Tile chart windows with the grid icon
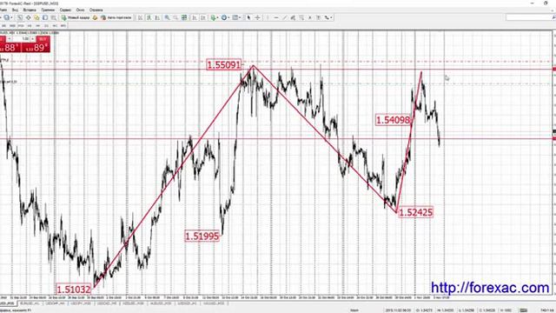Image resolution: width=556 pixels, height=313 pixels. pyautogui.click(x=184, y=17)
